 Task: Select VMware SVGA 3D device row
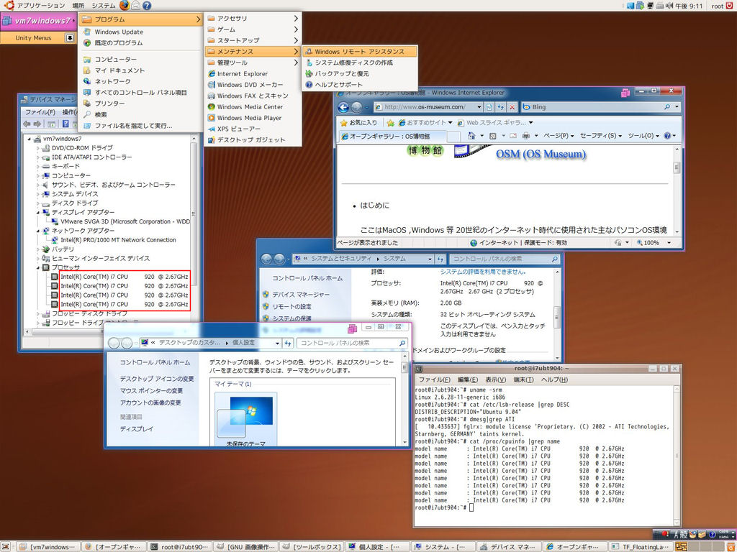point(120,221)
